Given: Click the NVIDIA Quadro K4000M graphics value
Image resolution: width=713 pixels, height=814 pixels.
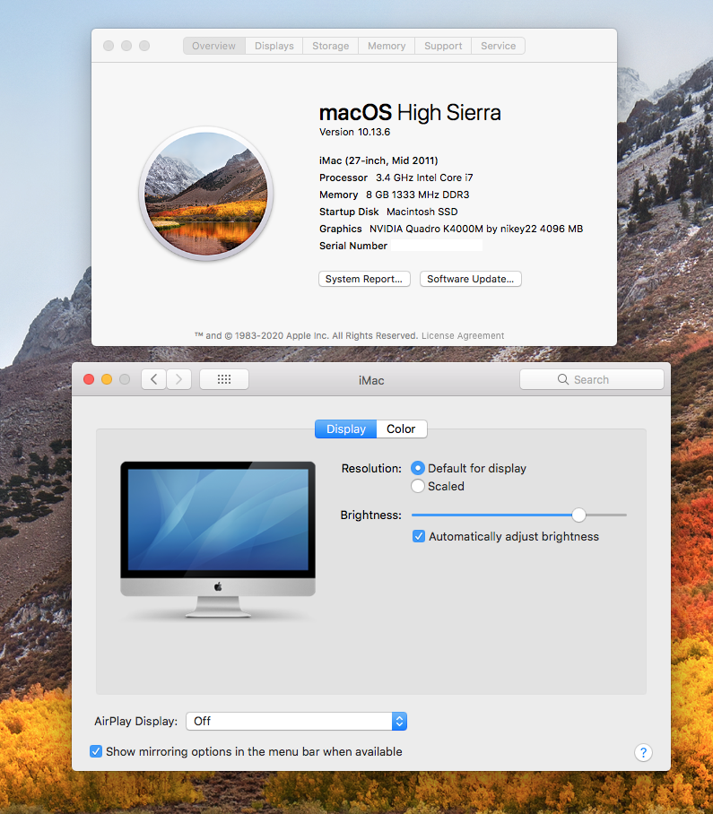Looking at the screenshot, I should click(476, 229).
